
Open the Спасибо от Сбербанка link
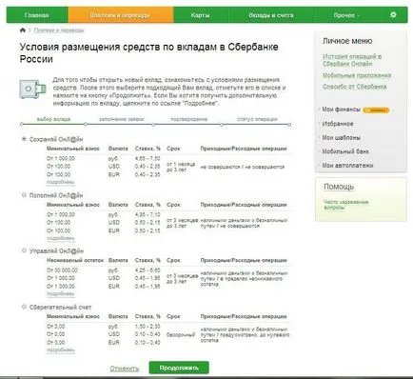coord(354,87)
